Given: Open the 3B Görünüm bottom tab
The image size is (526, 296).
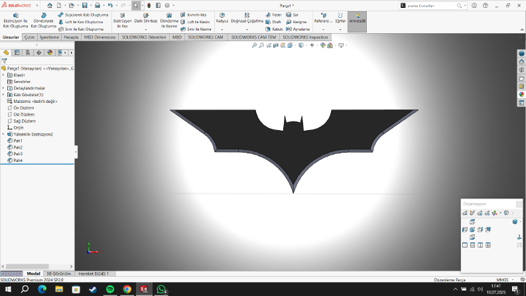Looking at the screenshot, I should tap(59, 273).
